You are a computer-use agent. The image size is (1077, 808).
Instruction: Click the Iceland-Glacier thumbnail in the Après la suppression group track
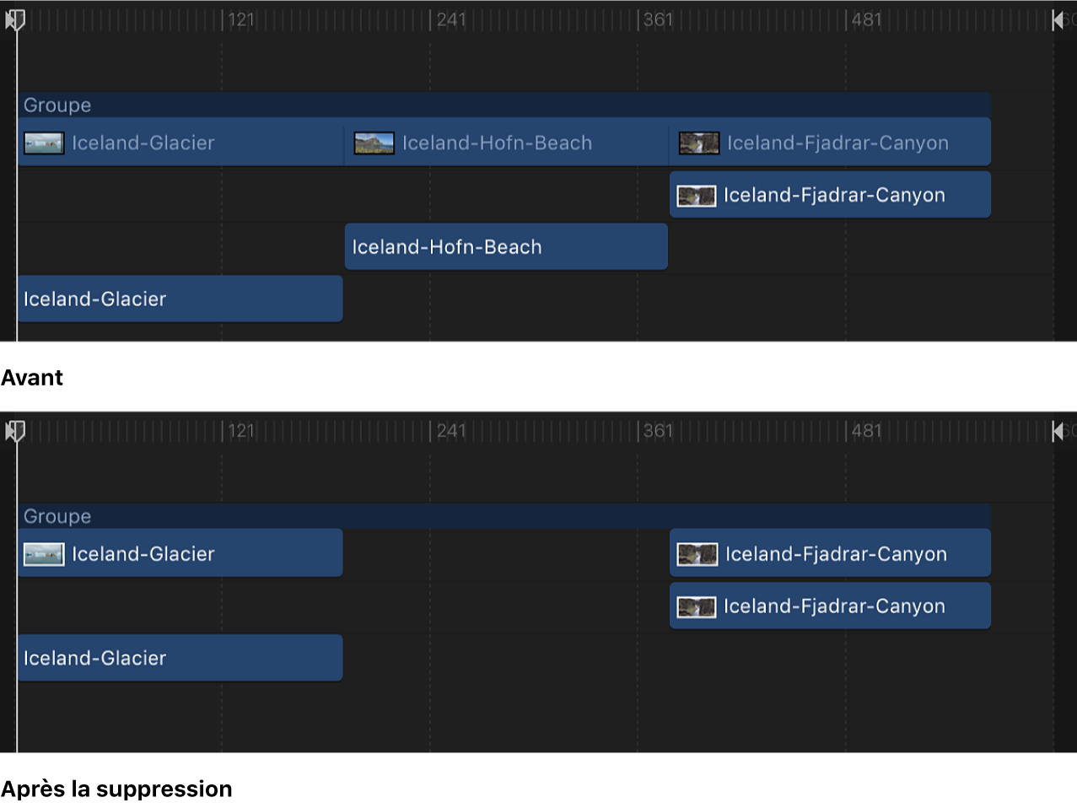44,554
